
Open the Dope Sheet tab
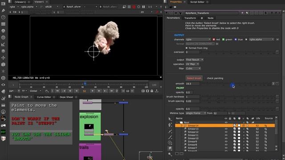pyautogui.click(x=66, y=97)
